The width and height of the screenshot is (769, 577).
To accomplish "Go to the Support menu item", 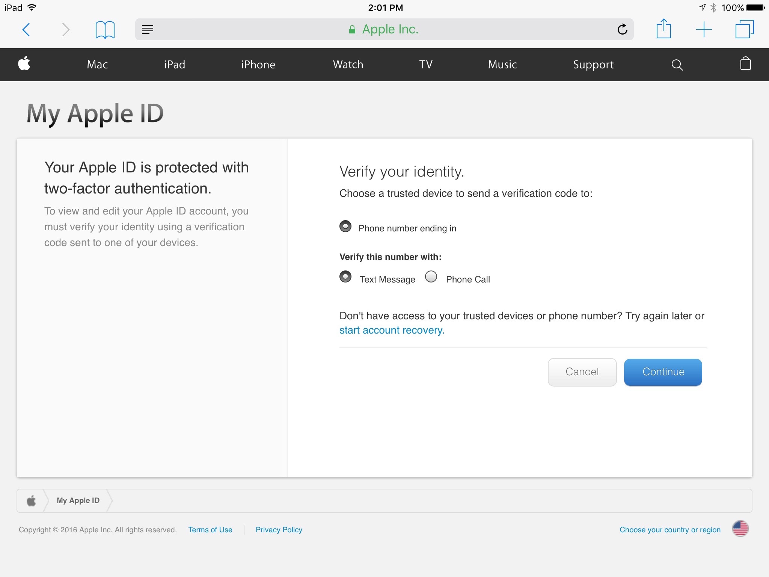I will tap(593, 65).
